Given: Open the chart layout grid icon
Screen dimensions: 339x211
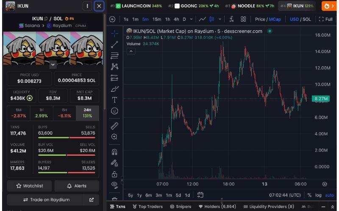Looking at the screenshot, I should pyautogui.click(x=243, y=19).
